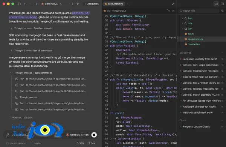Click the 34% usage progress indicator

[91, 143]
